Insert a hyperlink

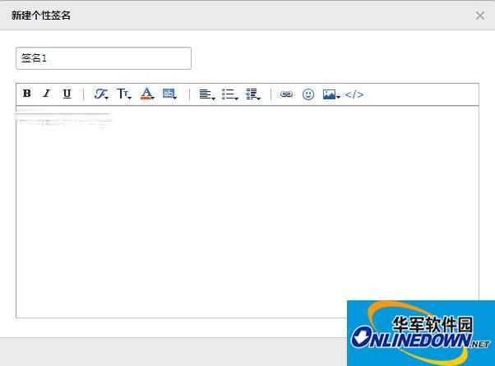click(286, 94)
